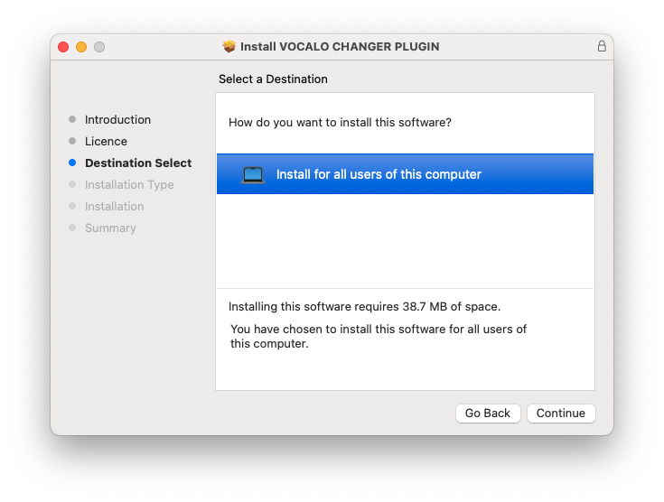Click the gray bullet beside Licence
The image size is (664, 502).
click(72, 141)
